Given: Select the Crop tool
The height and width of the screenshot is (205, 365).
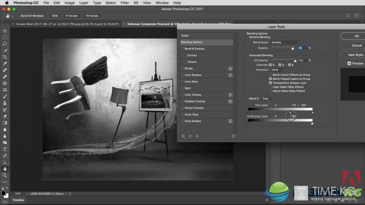Looking at the screenshot, I should click(x=5, y=57).
